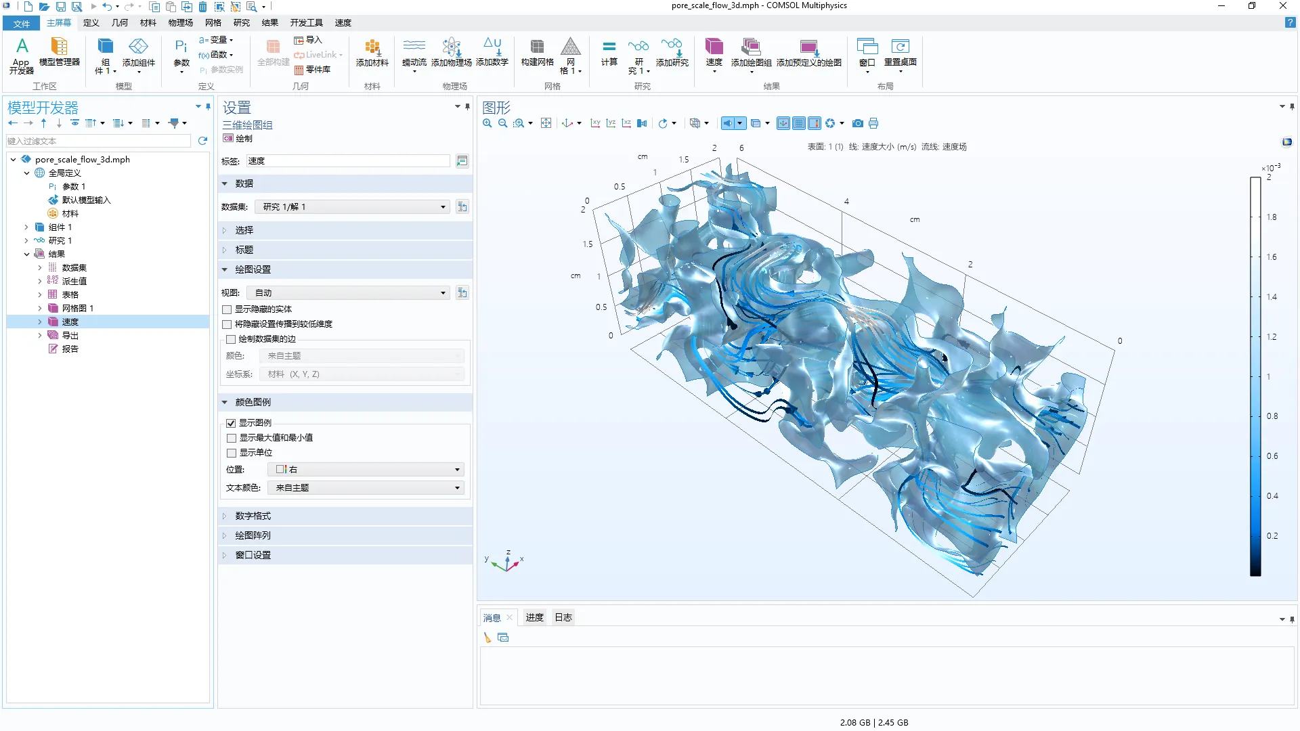Click the zoom in icon in graphics toolbar
The height and width of the screenshot is (731, 1300).
(x=487, y=123)
